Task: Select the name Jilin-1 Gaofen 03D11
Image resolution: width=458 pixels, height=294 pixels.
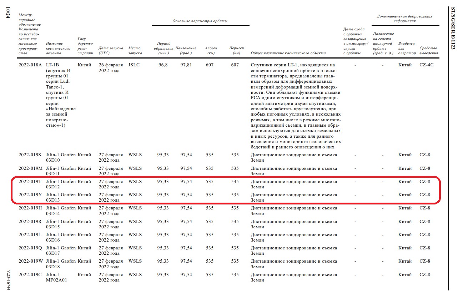Action: [61, 171]
